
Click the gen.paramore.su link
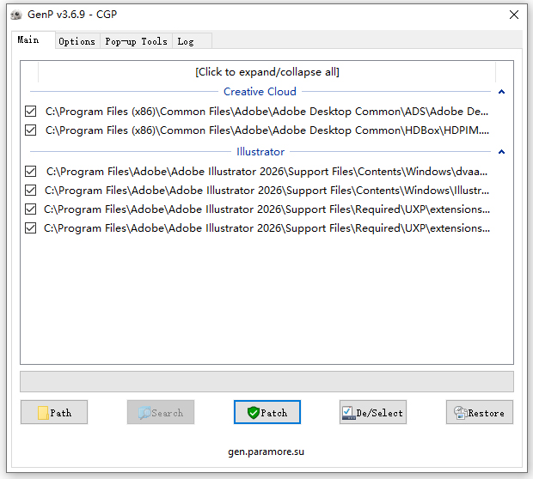point(266,452)
